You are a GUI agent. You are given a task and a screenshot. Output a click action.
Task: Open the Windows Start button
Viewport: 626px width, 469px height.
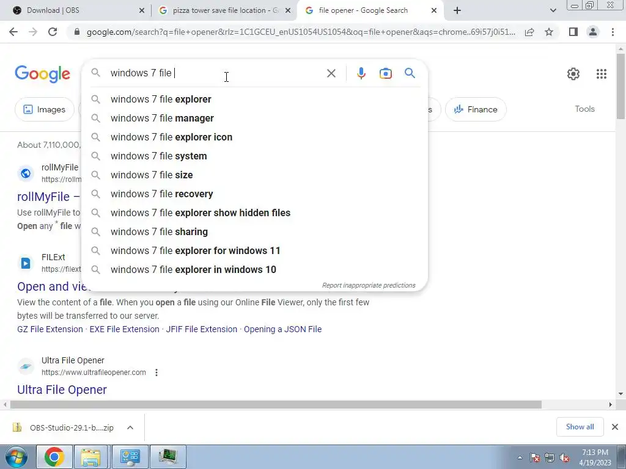[x=16, y=457]
